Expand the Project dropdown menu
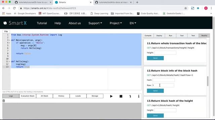This screenshot has width=215, height=120. pyautogui.click(x=116, y=23)
